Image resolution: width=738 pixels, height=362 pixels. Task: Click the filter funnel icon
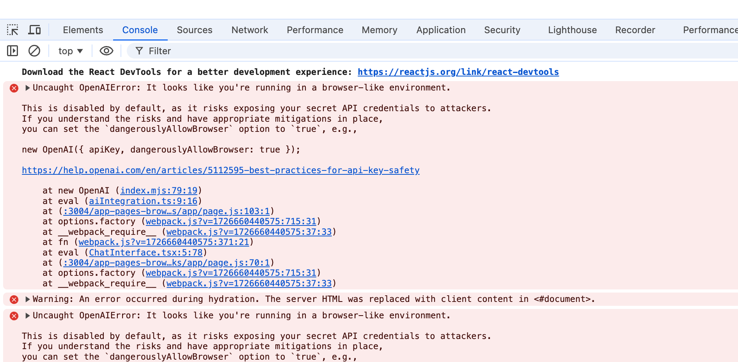(x=139, y=51)
